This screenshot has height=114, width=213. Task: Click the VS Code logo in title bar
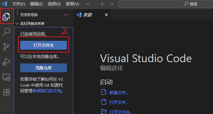[x=4, y=4]
